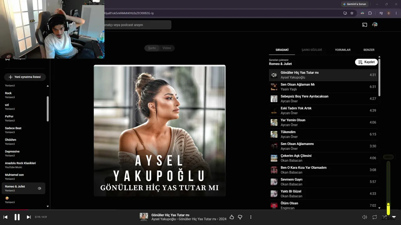Open the account profile avatar

tap(375, 25)
